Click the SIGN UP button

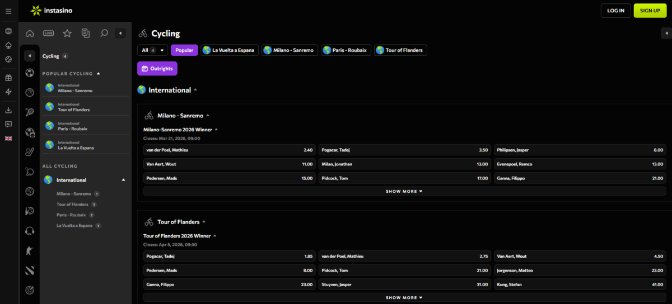[650, 11]
